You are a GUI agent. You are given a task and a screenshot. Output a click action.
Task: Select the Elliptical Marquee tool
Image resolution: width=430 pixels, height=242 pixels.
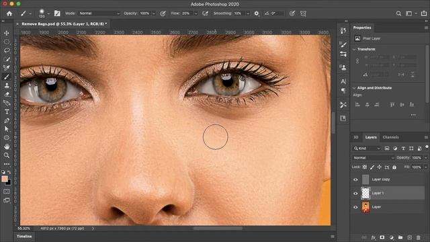(7, 42)
